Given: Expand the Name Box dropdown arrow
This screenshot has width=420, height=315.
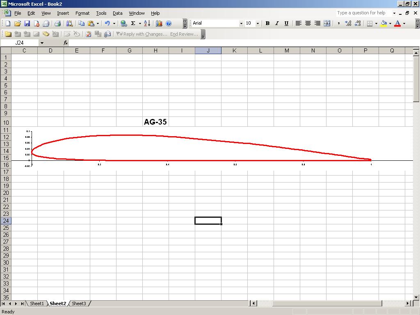Looking at the screenshot, I should [x=42, y=43].
